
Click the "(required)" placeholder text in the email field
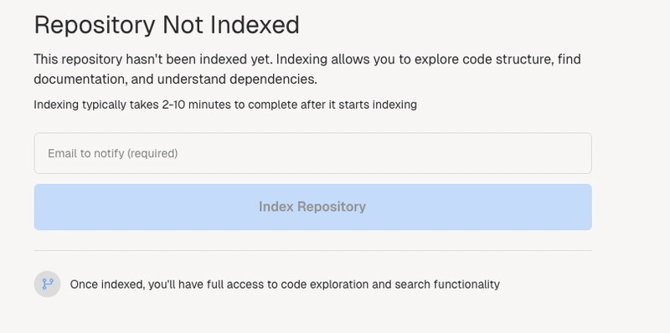[x=152, y=153]
